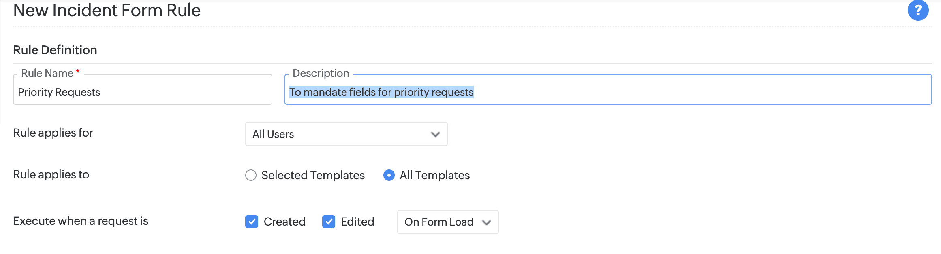Click the 'Description' field label

click(321, 73)
